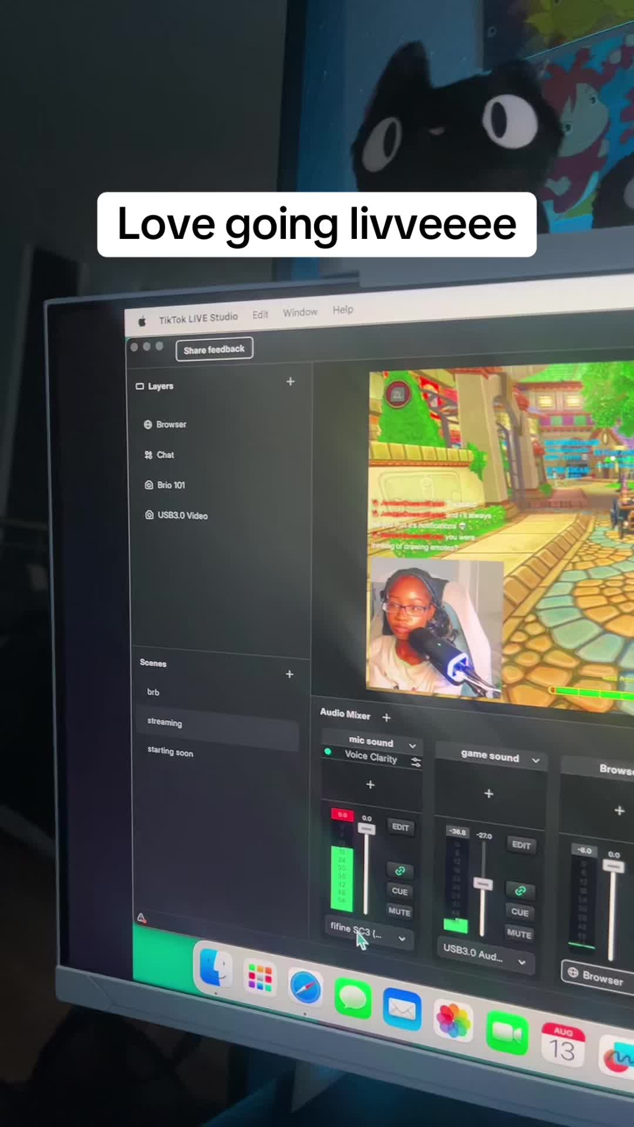Open Finder from the Dock
Viewport: 634px width, 1127px height.
point(215,968)
